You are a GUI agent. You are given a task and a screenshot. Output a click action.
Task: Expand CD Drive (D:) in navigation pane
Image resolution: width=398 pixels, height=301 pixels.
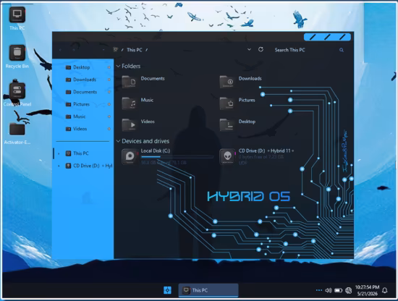pyautogui.click(x=59, y=166)
